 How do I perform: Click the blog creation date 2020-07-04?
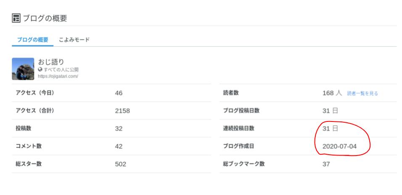339,146
